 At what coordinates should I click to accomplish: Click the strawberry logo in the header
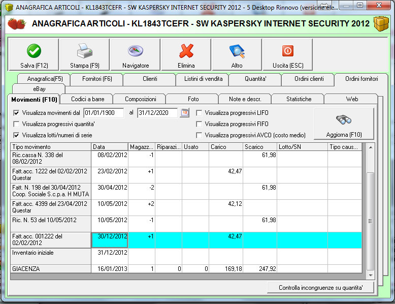[17, 24]
